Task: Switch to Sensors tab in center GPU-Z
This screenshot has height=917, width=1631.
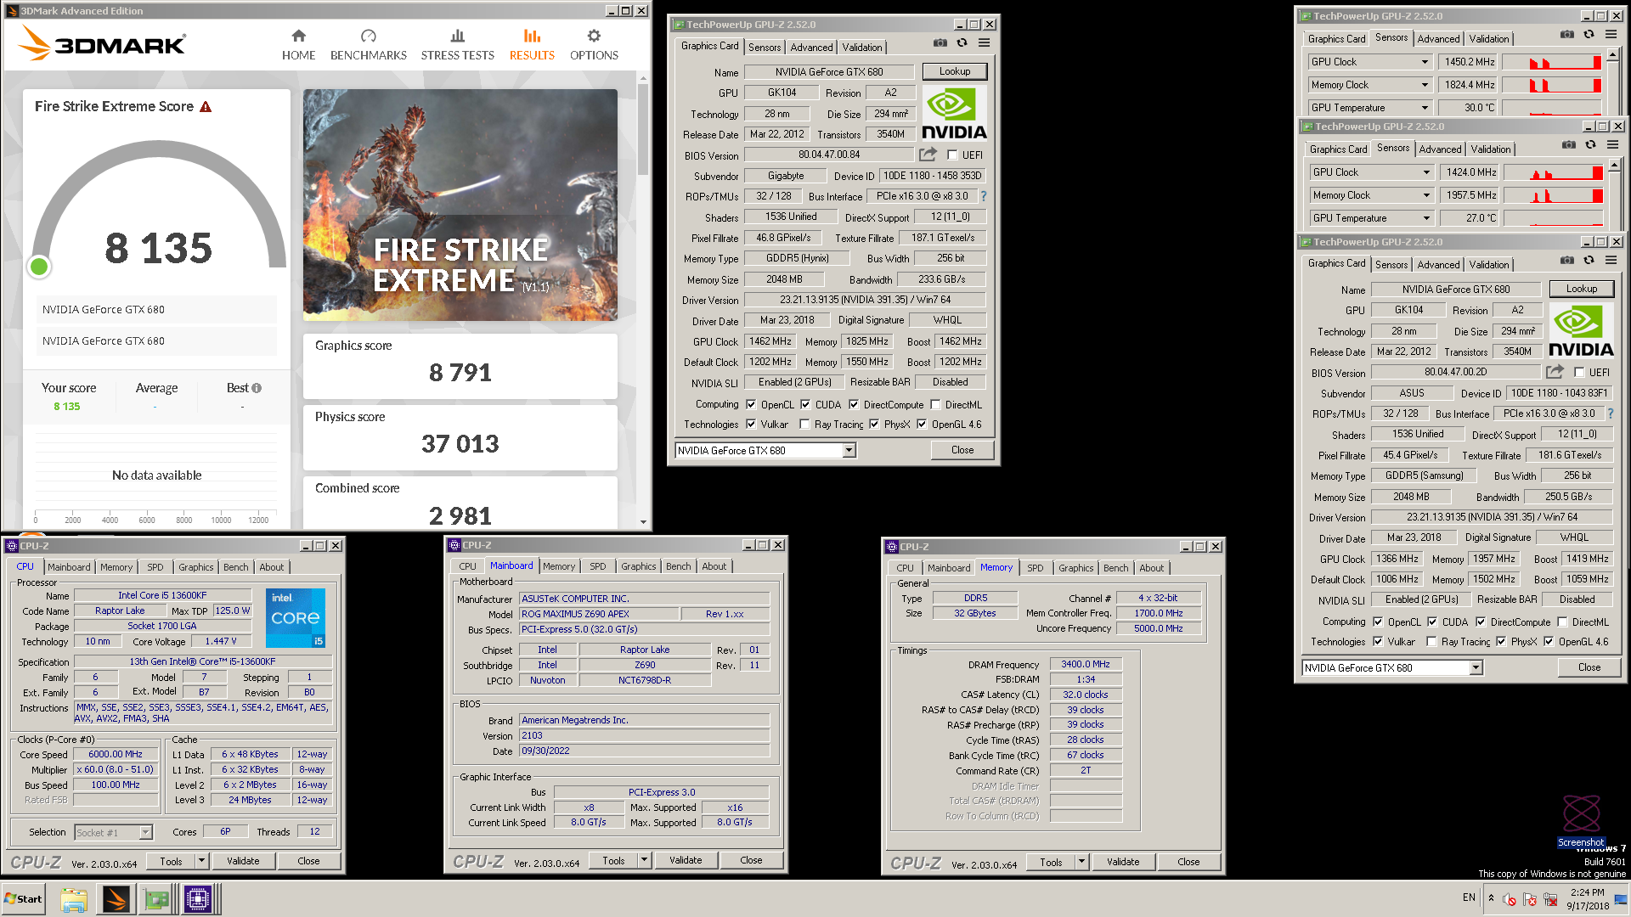Action: pyautogui.click(x=765, y=48)
